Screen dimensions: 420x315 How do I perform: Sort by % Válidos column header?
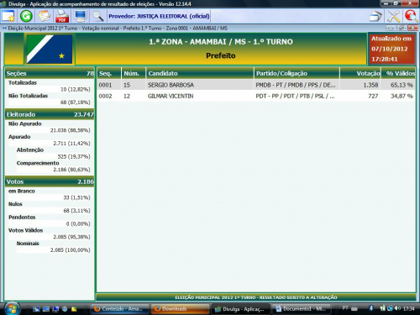pos(398,73)
